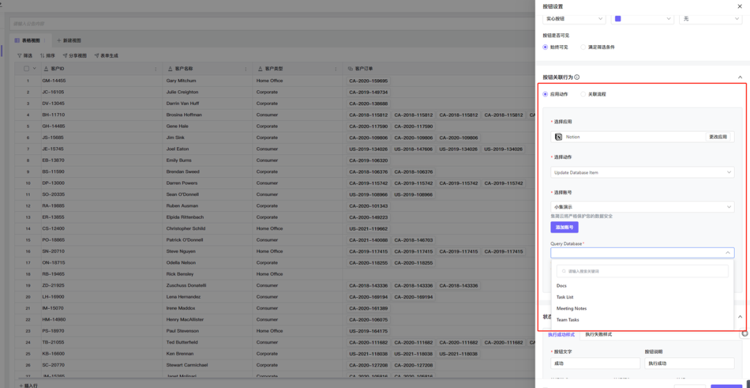Viewport: 750px width, 388px height.
Task: Open the 客户ID column options menu
Action: pos(156,69)
